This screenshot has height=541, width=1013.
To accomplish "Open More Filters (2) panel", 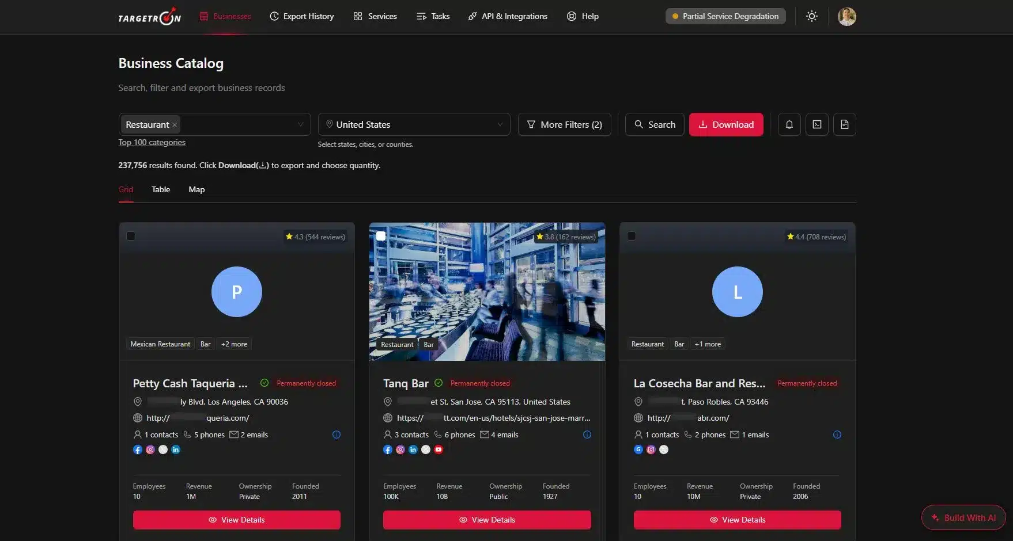I will pos(565,124).
